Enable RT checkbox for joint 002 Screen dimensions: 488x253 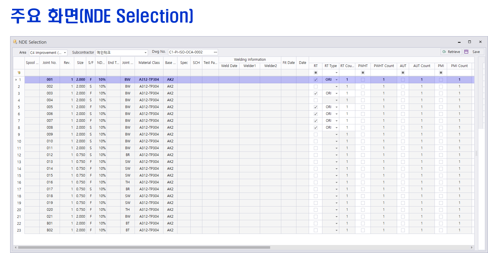[x=316, y=86]
